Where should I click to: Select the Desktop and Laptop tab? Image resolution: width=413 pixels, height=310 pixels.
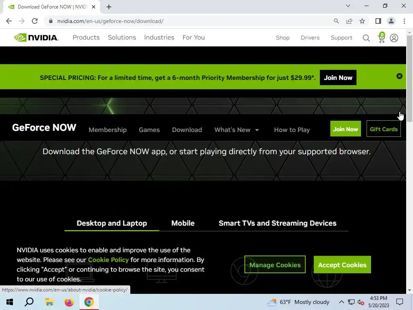click(112, 224)
